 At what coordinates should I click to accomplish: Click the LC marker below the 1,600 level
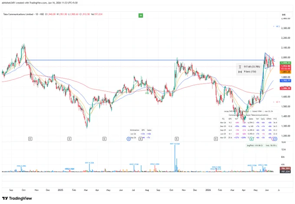tap(277, 102)
